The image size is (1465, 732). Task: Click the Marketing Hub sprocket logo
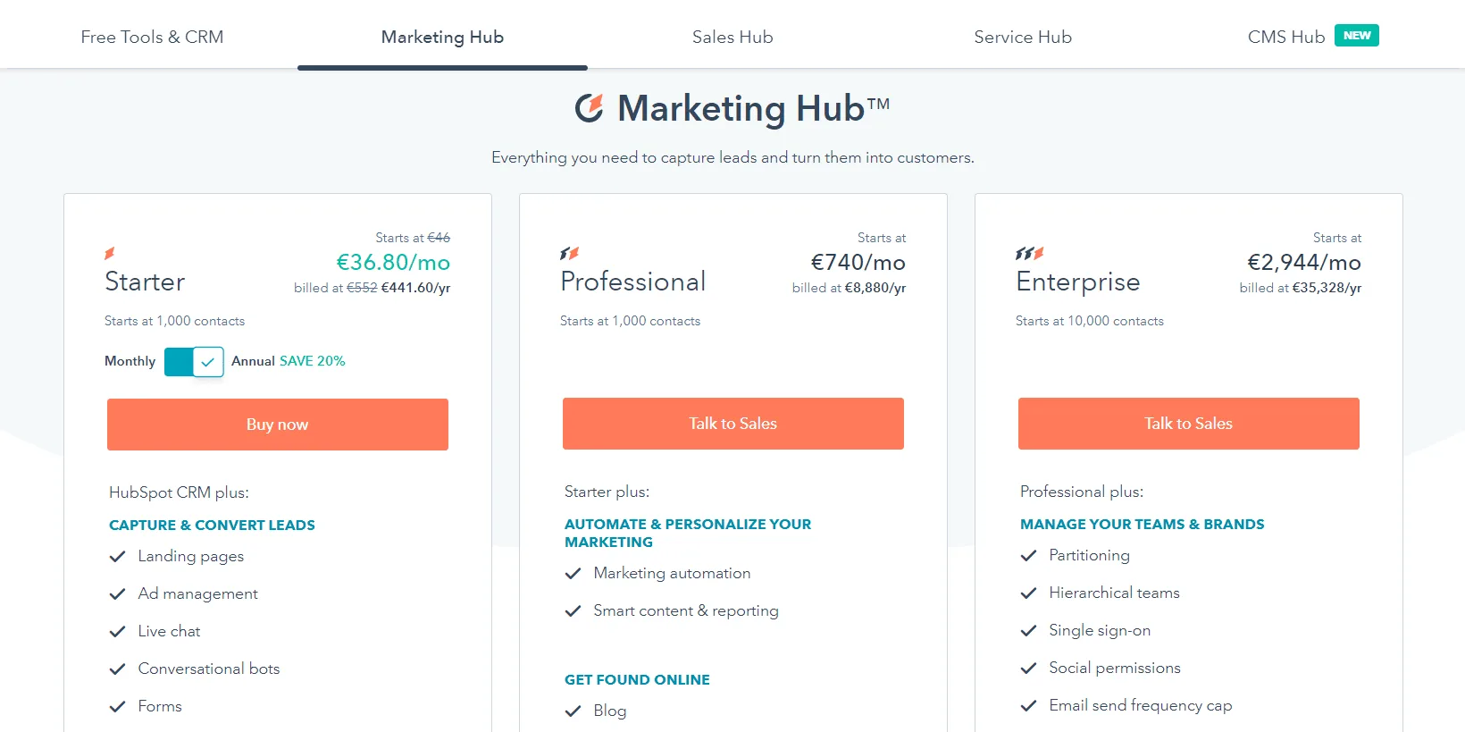pyautogui.click(x=590, y=108)
